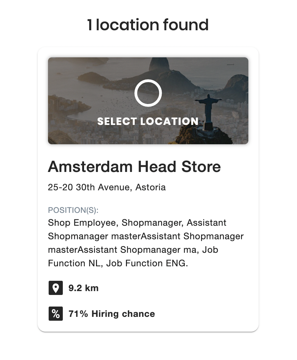297x360 pixels.
Task: Click the 71% Hiring chance text
Action: coord(111,314)
